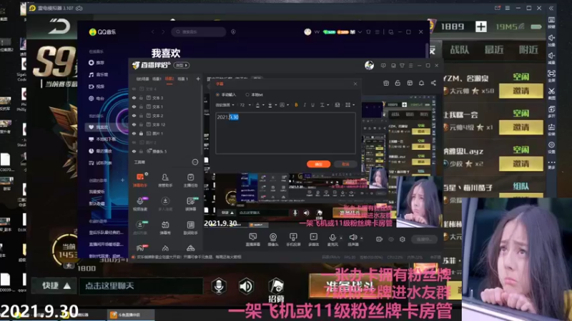Click the add scene plus icon
The width and height of the screenshot is (572, 321).
[198, 78]
